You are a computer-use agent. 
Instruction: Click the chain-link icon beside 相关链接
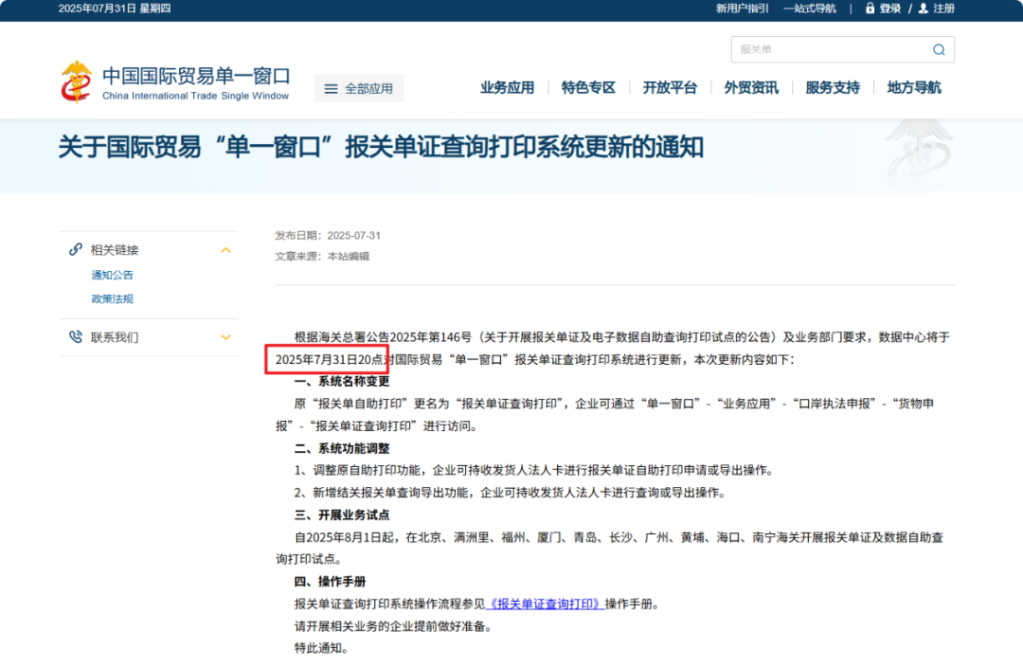75,249
